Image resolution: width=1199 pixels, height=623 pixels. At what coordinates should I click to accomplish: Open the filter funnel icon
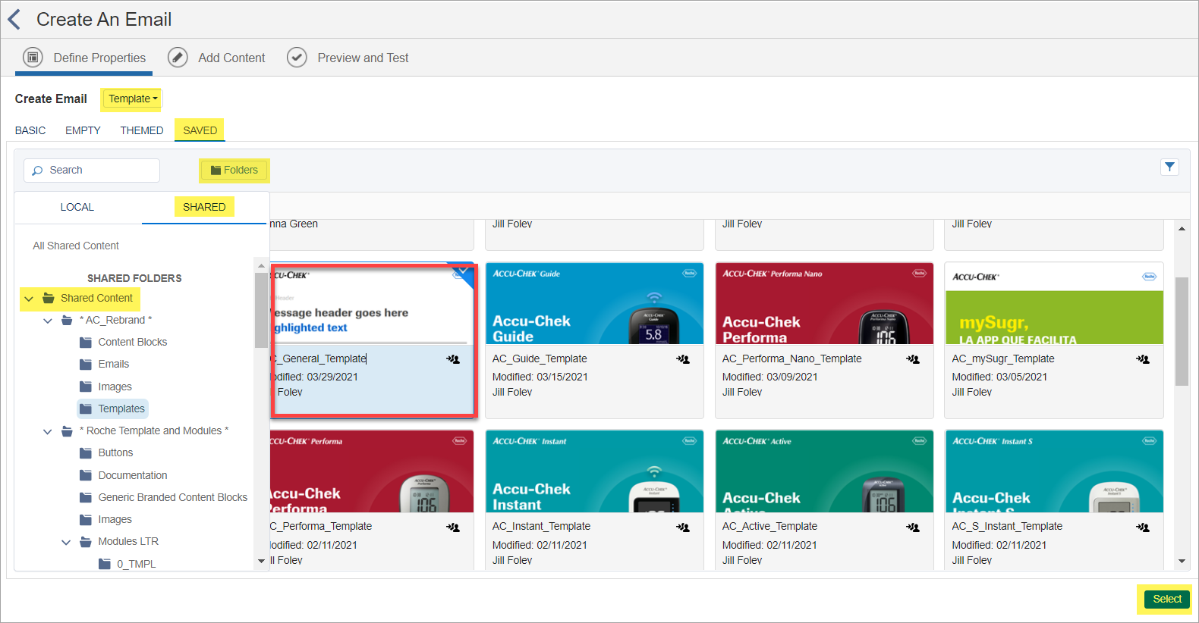coord(1169,167)
